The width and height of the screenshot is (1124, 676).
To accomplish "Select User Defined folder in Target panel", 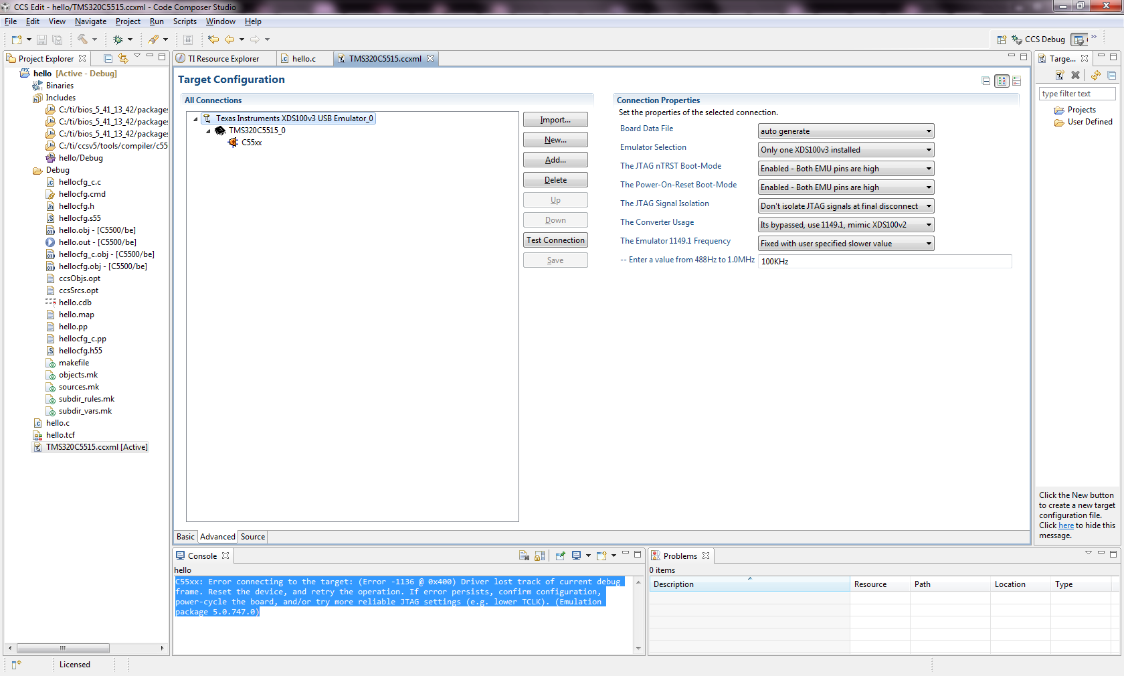I will click(x=1090, y=122).
